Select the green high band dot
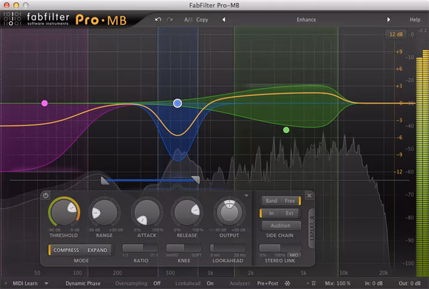This screenshot has width=429, height=289. pos(286,130)
